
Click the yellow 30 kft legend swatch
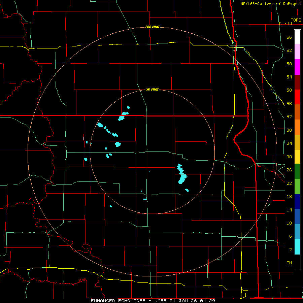click(297, 157)
